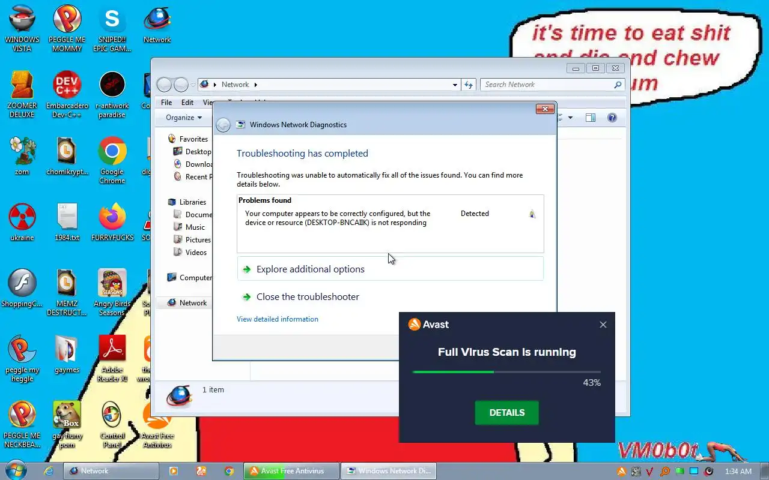Open peggle my heggle desktop icon

pyautogui.click(x=22, y=358)
